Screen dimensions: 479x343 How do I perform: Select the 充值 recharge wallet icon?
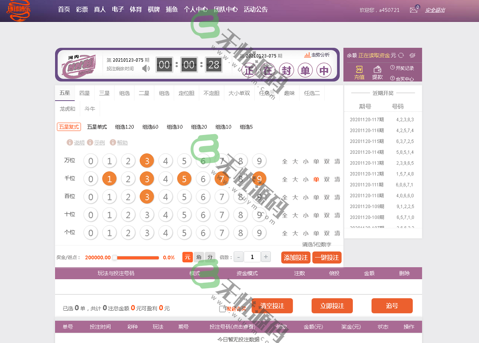(359, 69)
